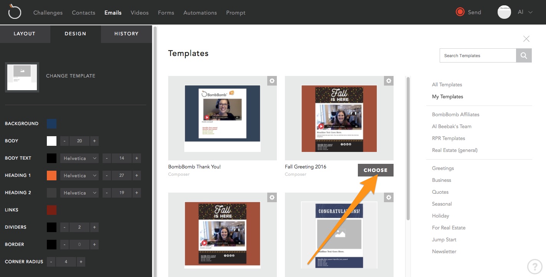
Task: Open the BORDER black color swatch
Action: (51, 244)
